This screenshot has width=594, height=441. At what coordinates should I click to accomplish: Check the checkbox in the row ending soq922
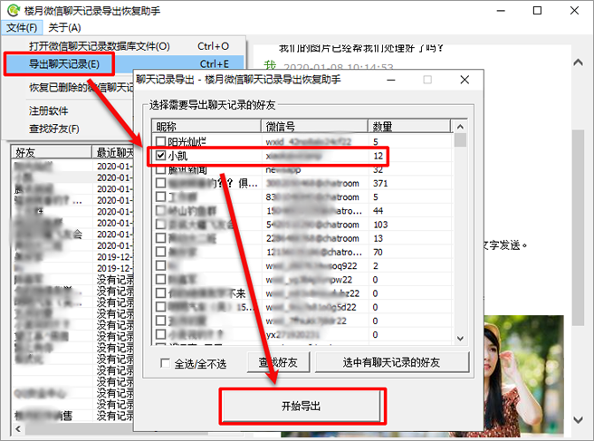point(160,265)
